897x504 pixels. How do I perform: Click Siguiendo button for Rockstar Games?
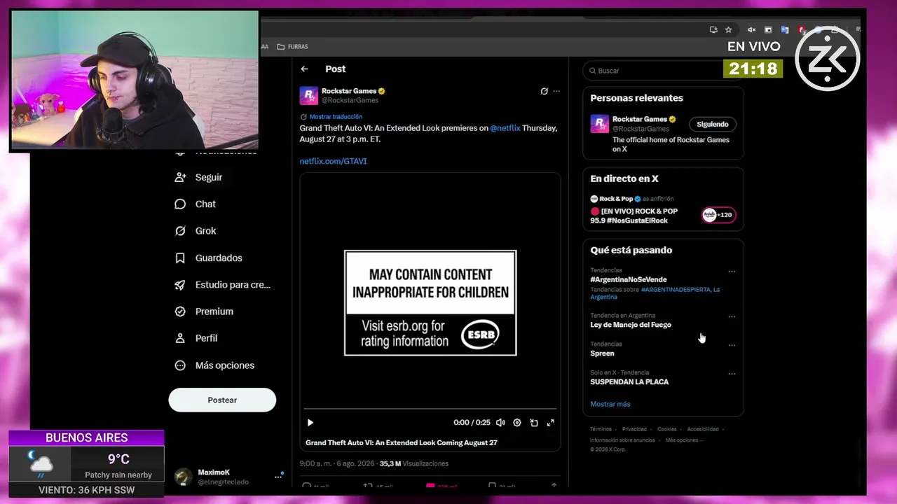click(x=713, y=124)
